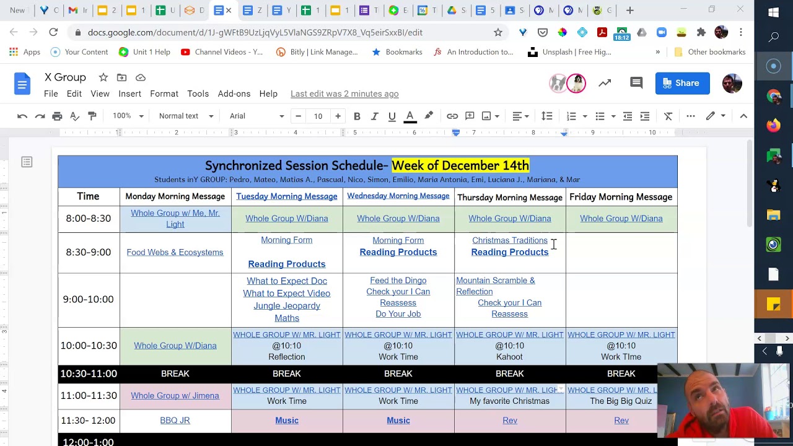Open the Google Docs home icon
Viewport: 793px width, 446px height.
(22, 84)
